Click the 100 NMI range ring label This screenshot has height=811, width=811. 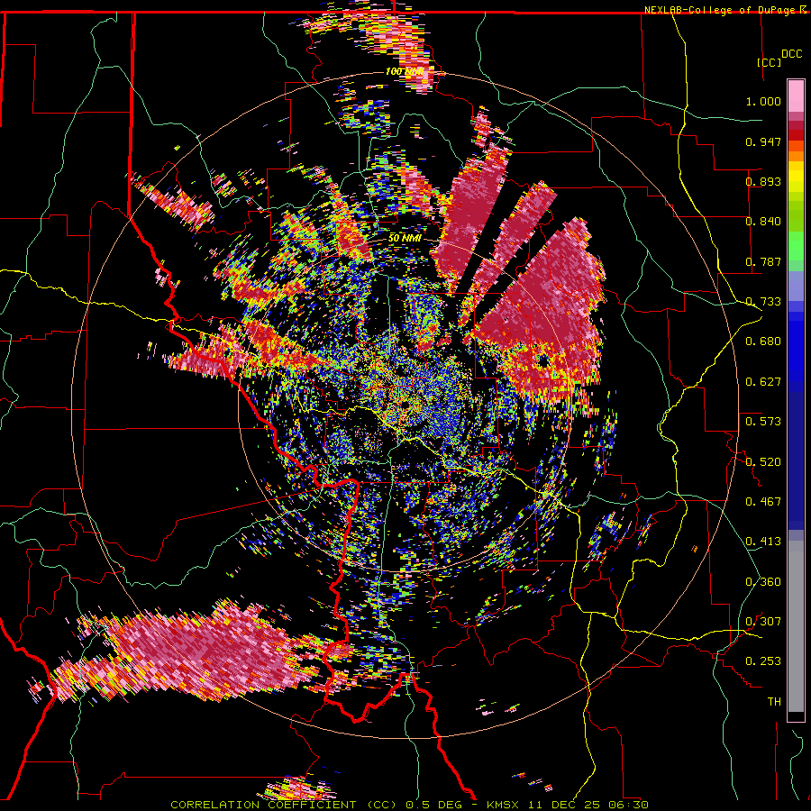coord(404,71)
